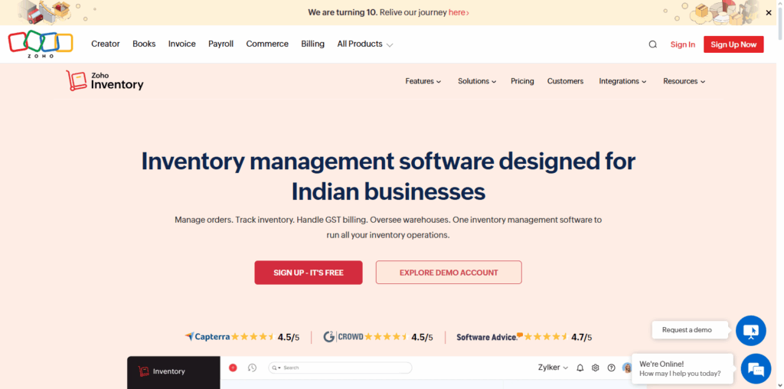Click the notifications bell icon
The height and width of the screenshot is (389, 784).
(x=580, y=368)
